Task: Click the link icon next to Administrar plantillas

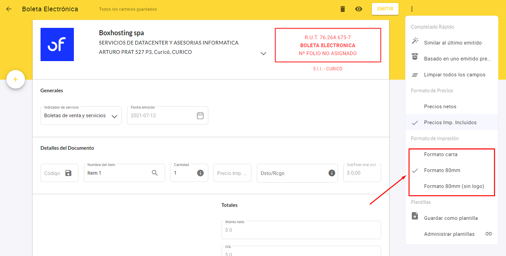Action: pos(489,234)
